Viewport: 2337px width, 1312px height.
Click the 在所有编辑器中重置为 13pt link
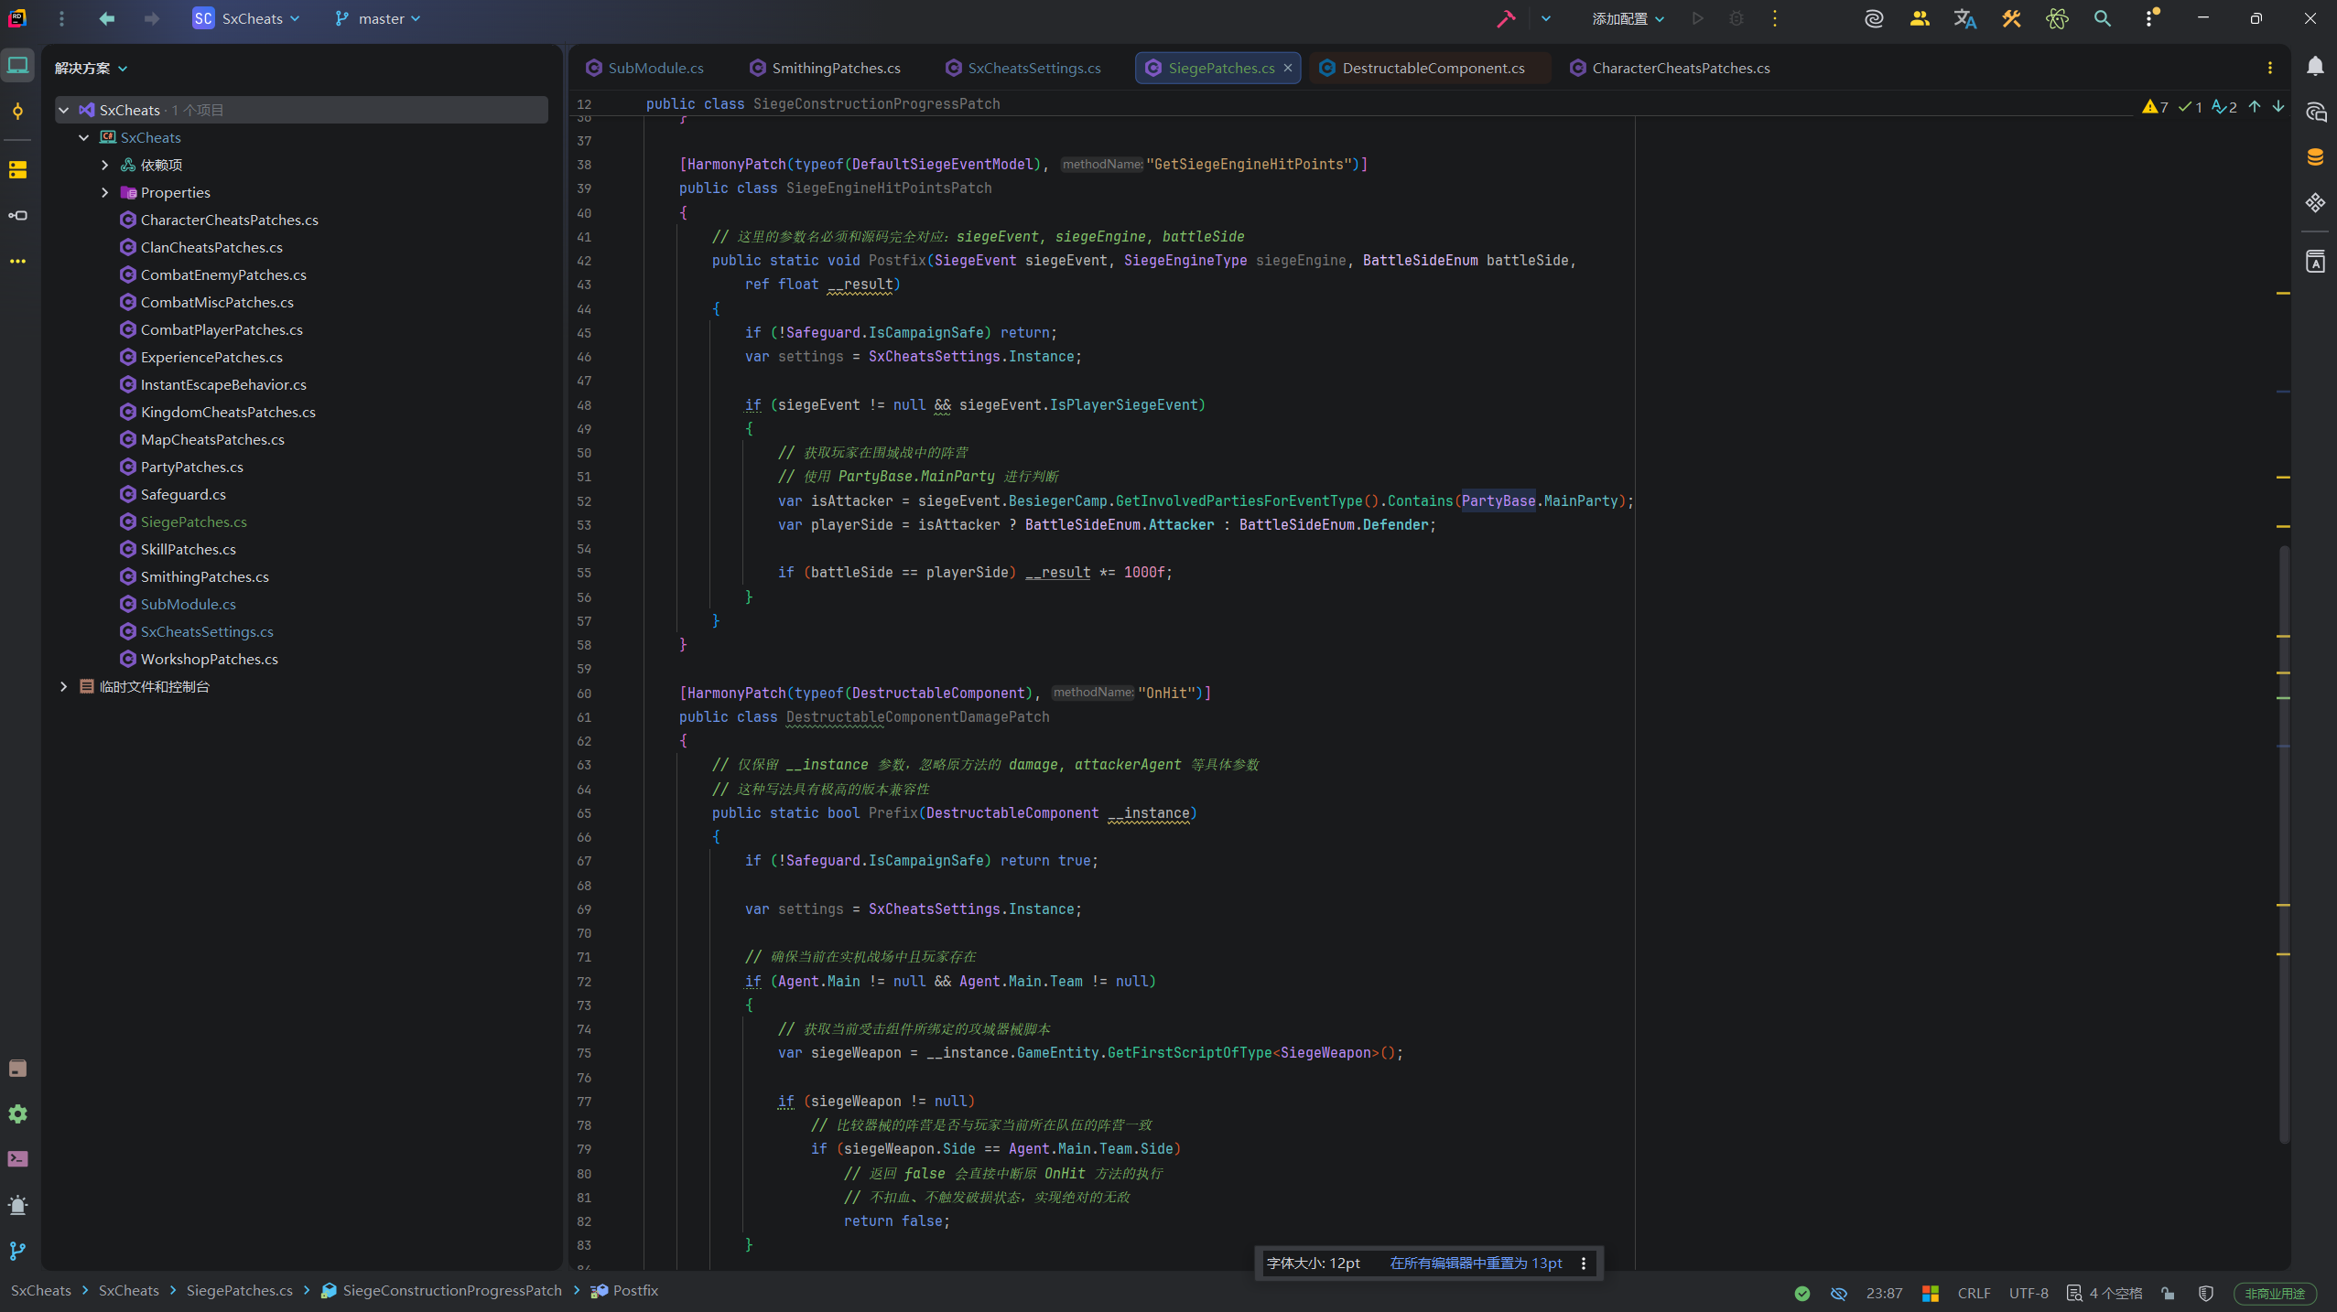coord(1476,1264)
